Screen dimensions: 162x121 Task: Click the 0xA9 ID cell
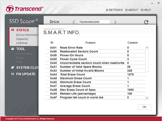pos(53,94)
